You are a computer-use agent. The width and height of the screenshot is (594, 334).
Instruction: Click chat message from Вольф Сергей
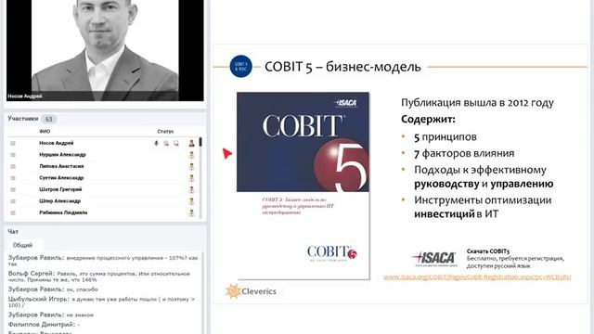99,276
